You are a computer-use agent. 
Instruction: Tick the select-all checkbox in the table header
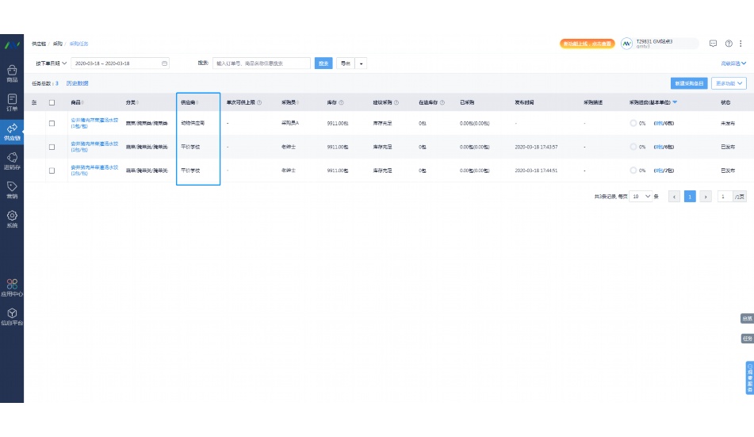[x=52, y=102]
